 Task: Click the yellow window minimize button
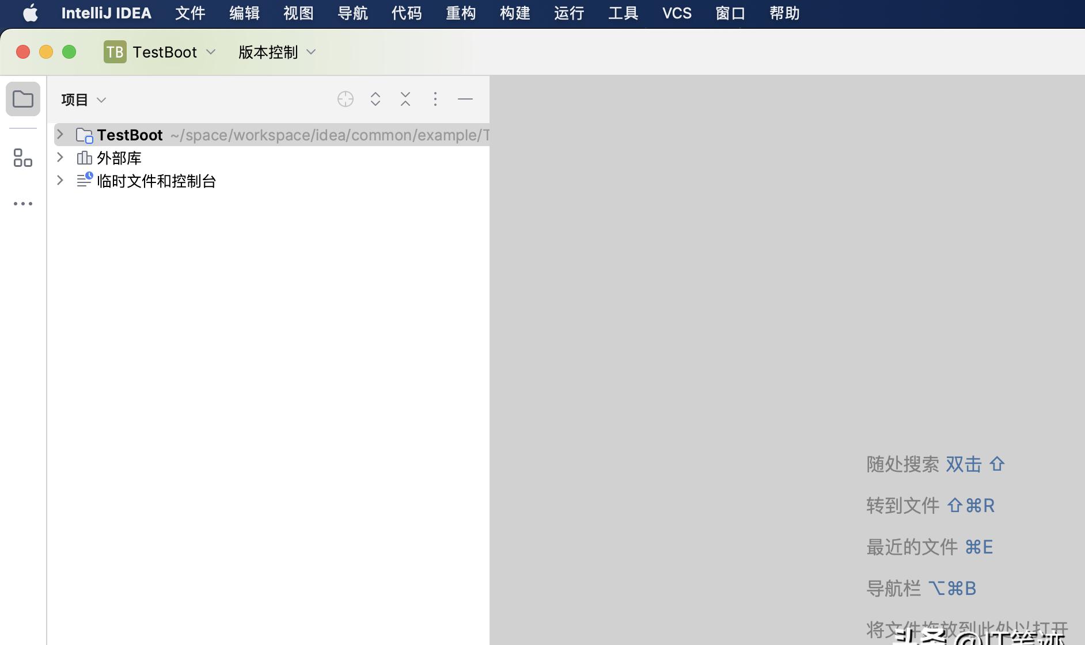click(46, 52)
